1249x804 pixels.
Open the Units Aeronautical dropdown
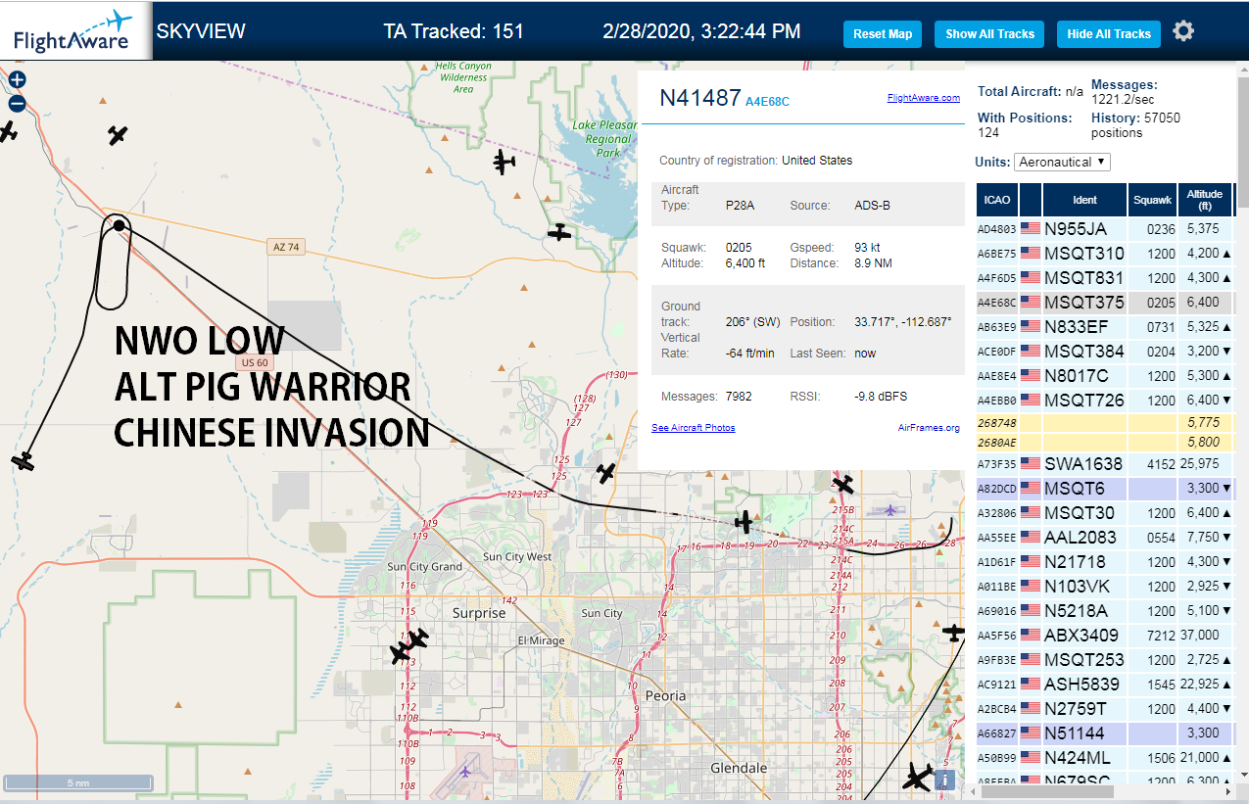pos(1063,162)
